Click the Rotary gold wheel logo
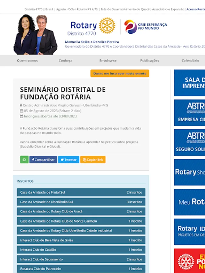 pyautogui.click(x=107, y=25)
